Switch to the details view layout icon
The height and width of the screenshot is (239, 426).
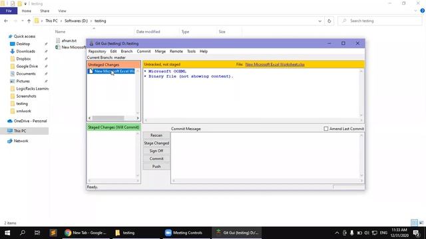pyautogui.click(x=414, y=223)
